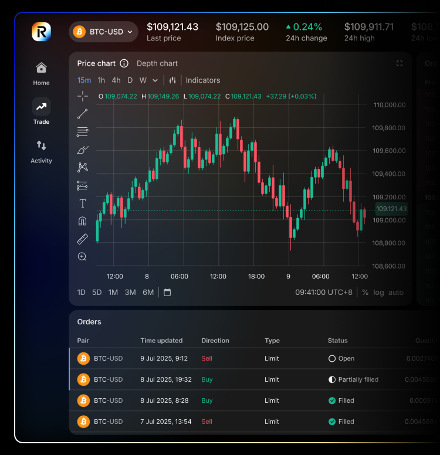The height and width of the screenshot is (455, 440).
Task: Select the ruler measure tool
Action: coord(83,239)
